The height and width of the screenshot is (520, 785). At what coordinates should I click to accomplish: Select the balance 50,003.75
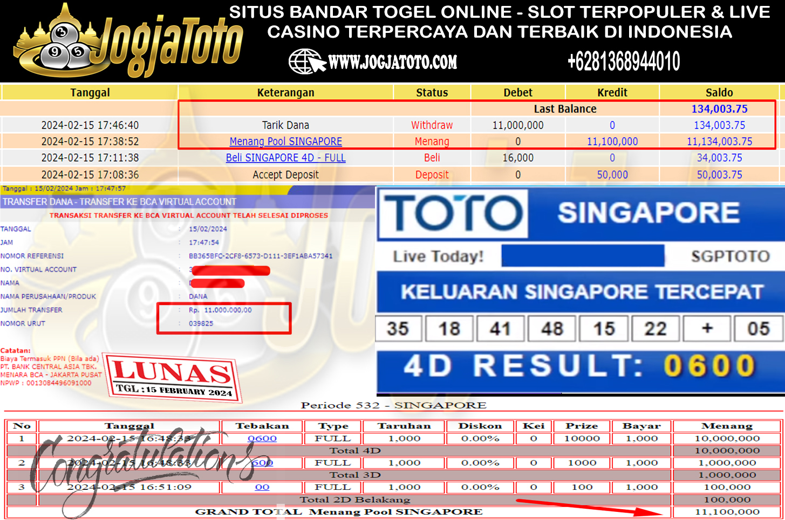click(x=719, y=175)
